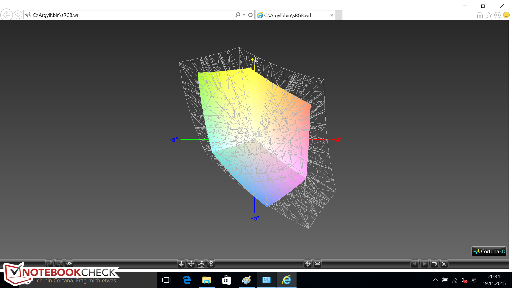Open the Action Center notifications icon
Image resolution: width=512 pixels, height=288 pixels.
click(x=474, y=280)
